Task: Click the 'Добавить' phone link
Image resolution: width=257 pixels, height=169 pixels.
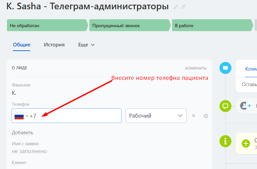Action: [x=23, y=133]
